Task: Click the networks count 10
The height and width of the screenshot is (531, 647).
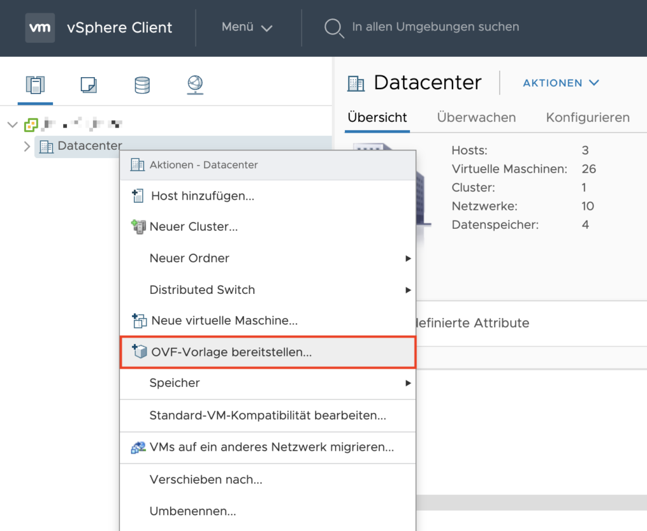Action: click(588, 206)
